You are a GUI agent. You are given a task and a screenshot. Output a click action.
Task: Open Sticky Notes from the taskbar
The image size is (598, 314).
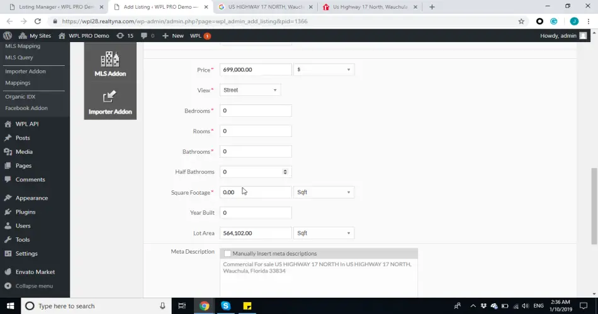(x=247, y=306)
